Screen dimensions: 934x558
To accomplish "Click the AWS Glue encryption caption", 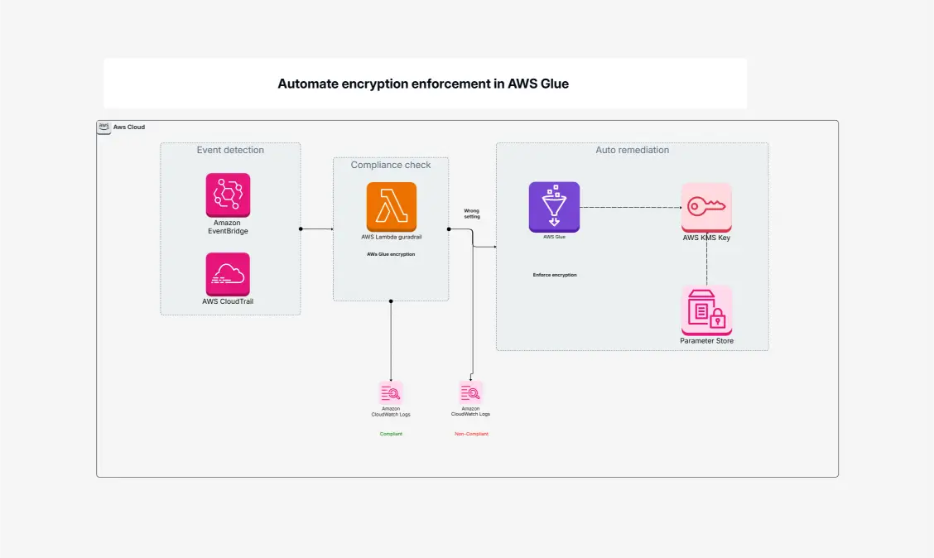I will point(390,254).
